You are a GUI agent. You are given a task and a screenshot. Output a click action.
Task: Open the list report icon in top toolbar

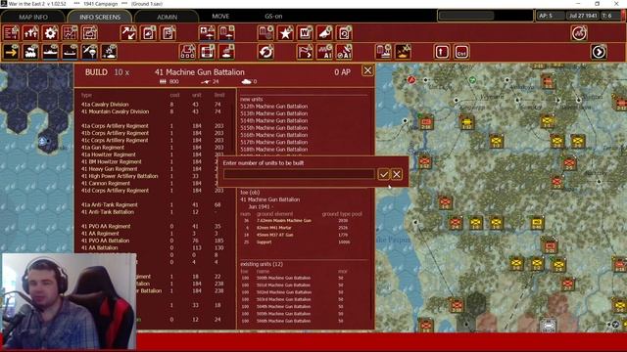(x=11, y=32)
